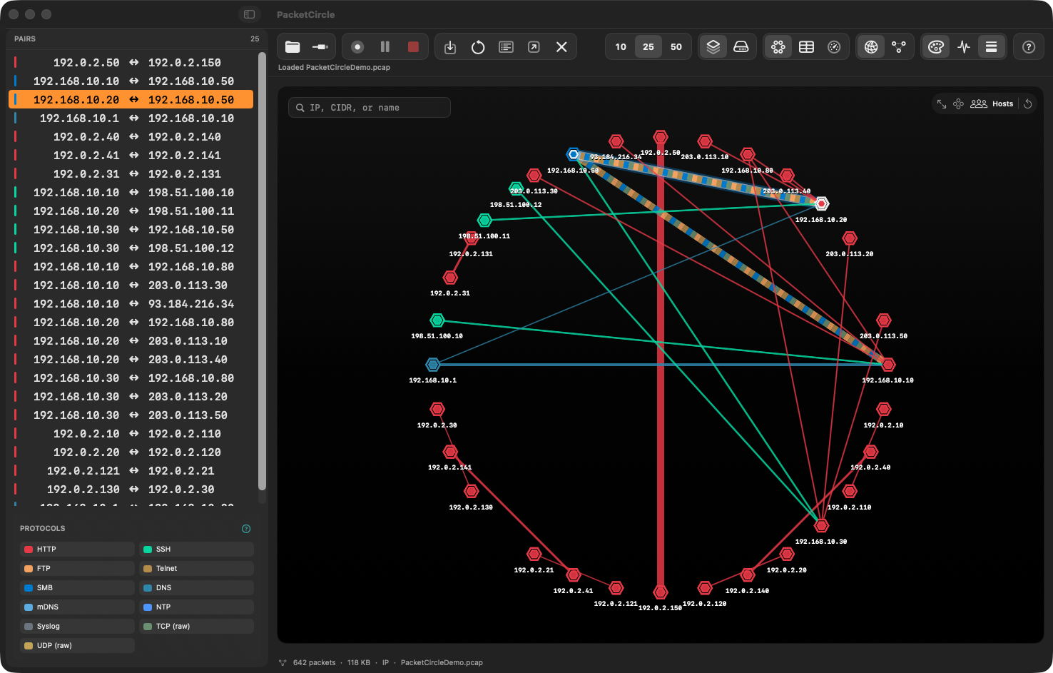
Task: Click the expand arrows icon beside Hosts
Action: (942, 104)
